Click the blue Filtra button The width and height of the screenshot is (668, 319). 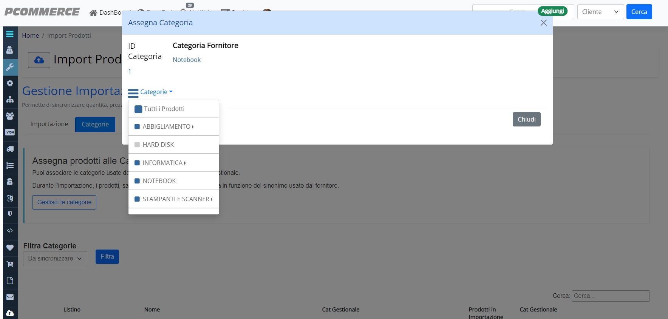pyautogui.click(x=107, y=257)
